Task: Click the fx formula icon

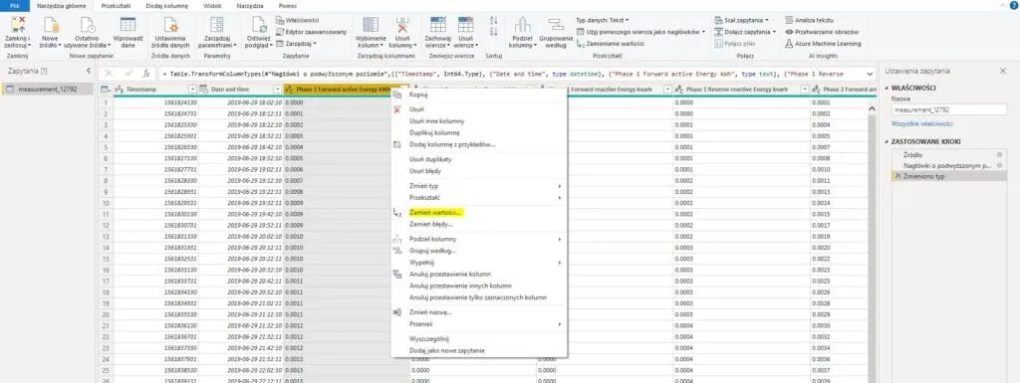Action: (x=147, y=74)
